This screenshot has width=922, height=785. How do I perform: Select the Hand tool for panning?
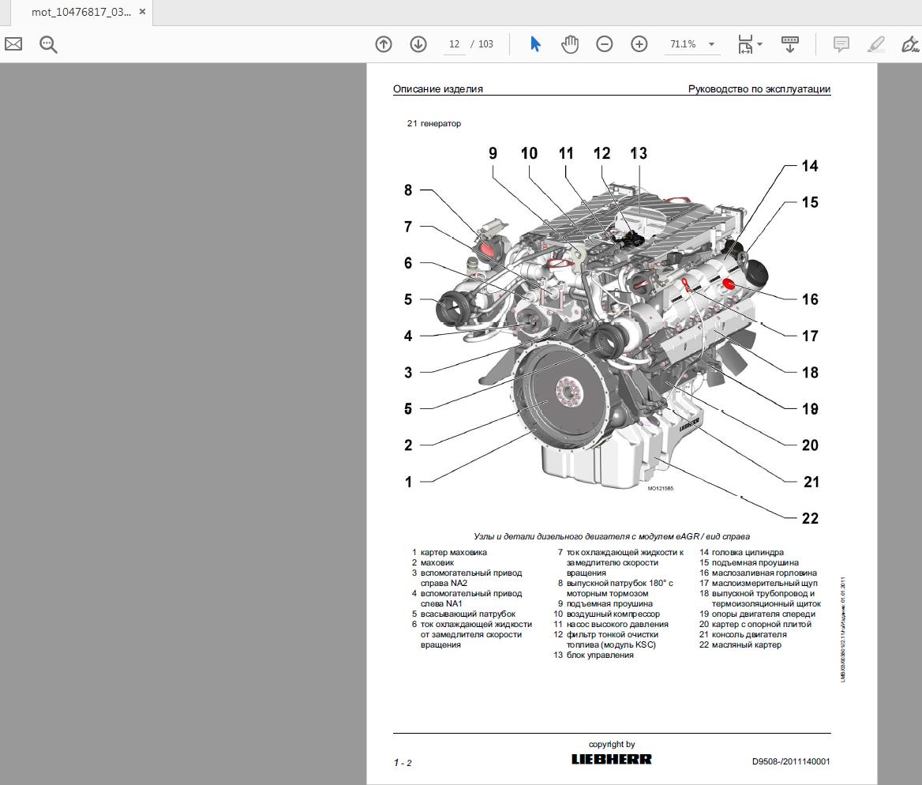pyautogui.click(x=570, y=44)
